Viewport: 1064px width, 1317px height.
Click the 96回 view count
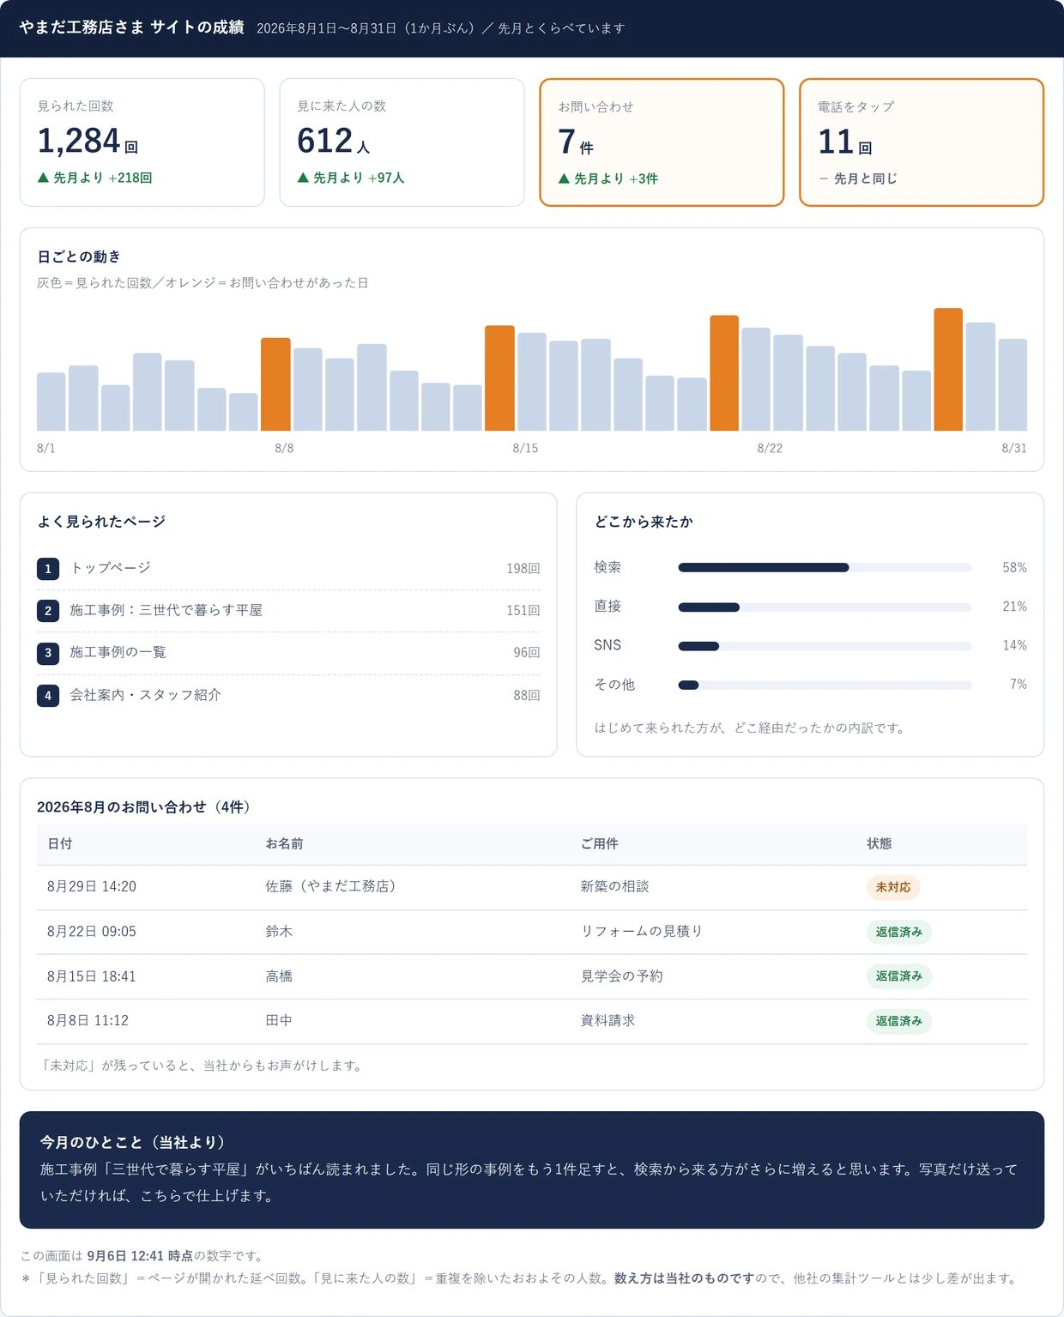point(527,653)
